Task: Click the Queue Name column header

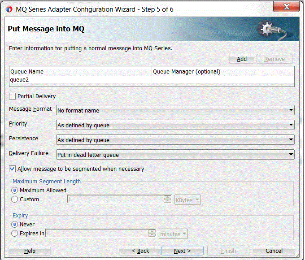Action: (80, 71)
